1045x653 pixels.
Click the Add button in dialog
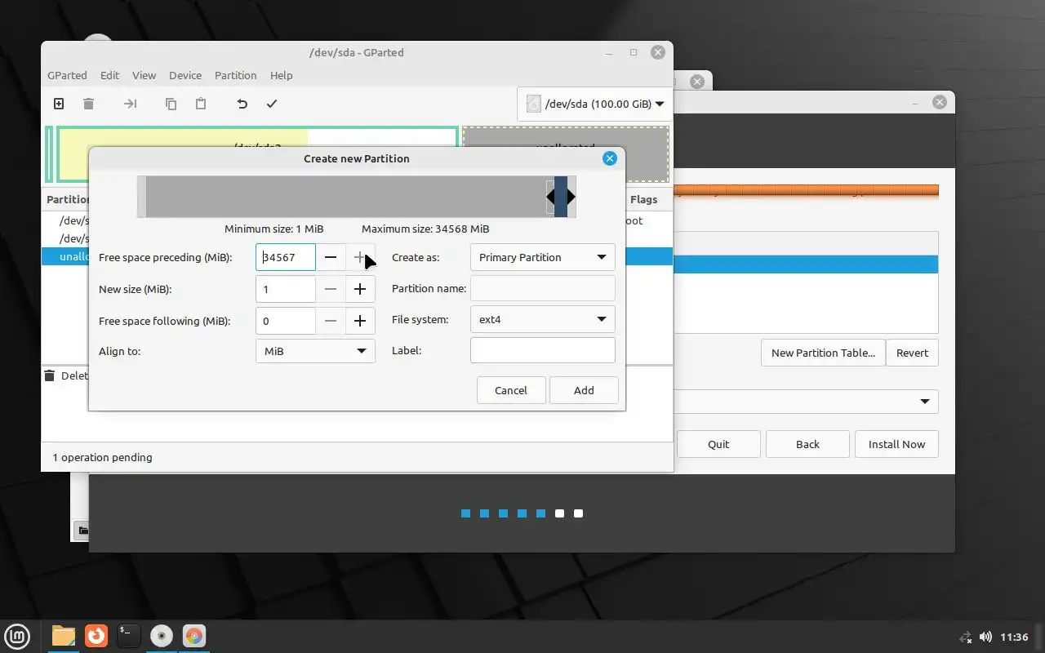[x=584, y=390]
